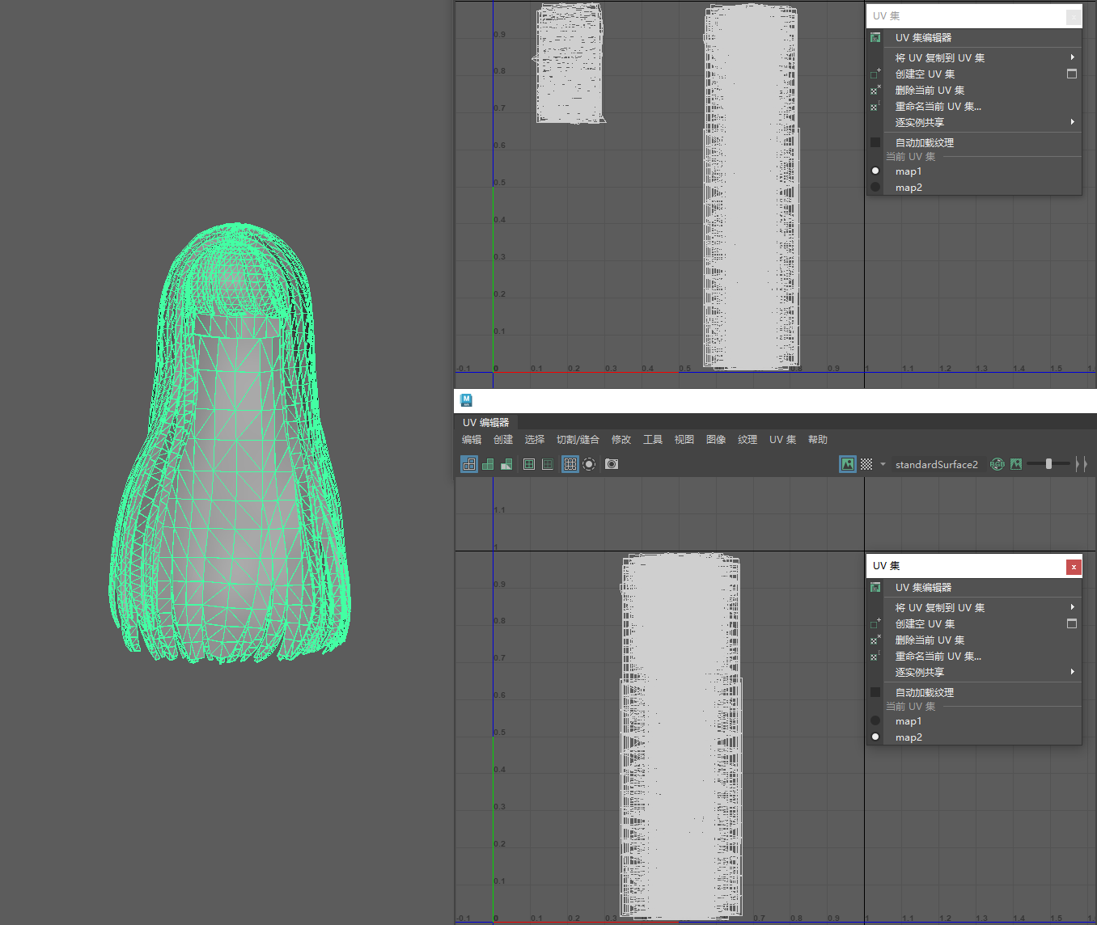Toggle UV distortion shading icon
This screenshot has width=1097, height=925.
click(x=506, y=464)
